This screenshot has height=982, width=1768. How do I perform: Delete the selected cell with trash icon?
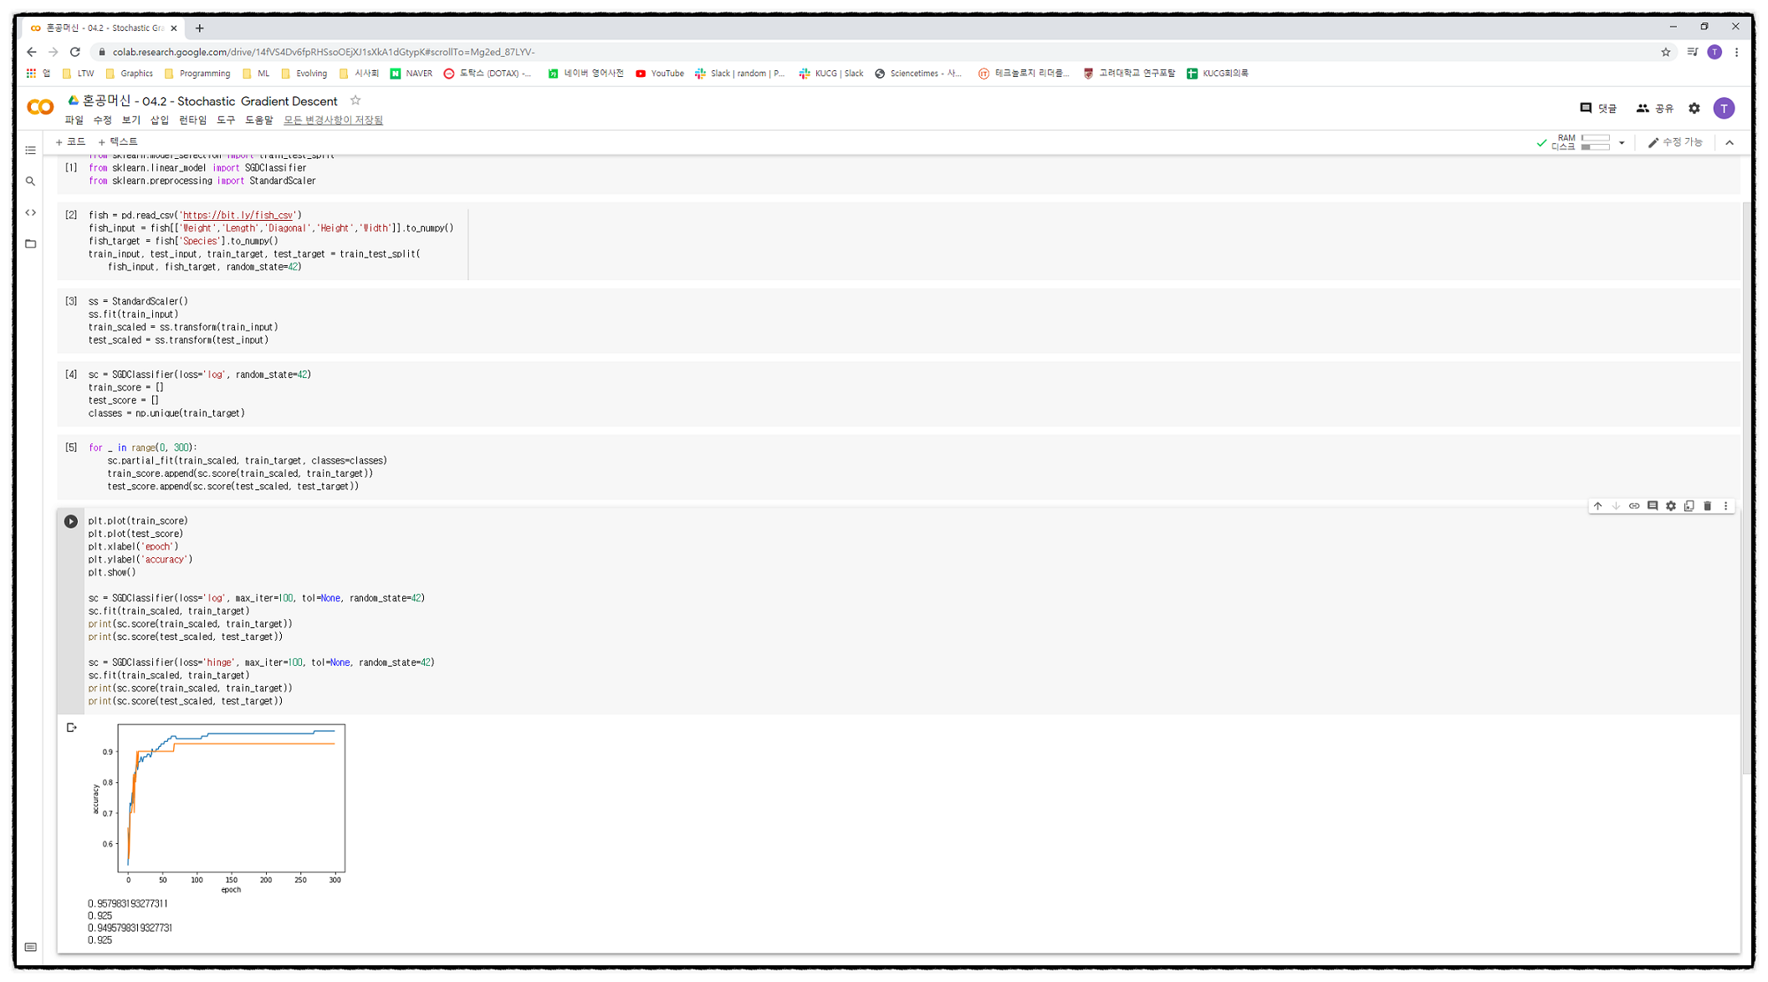[x=1708, y=506]
